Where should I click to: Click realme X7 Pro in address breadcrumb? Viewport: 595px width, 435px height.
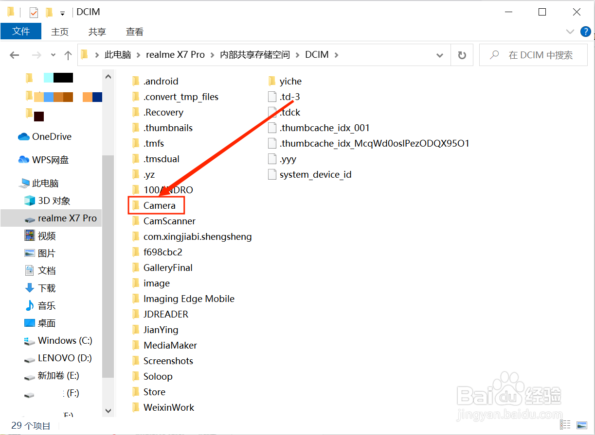coord(175,55)
